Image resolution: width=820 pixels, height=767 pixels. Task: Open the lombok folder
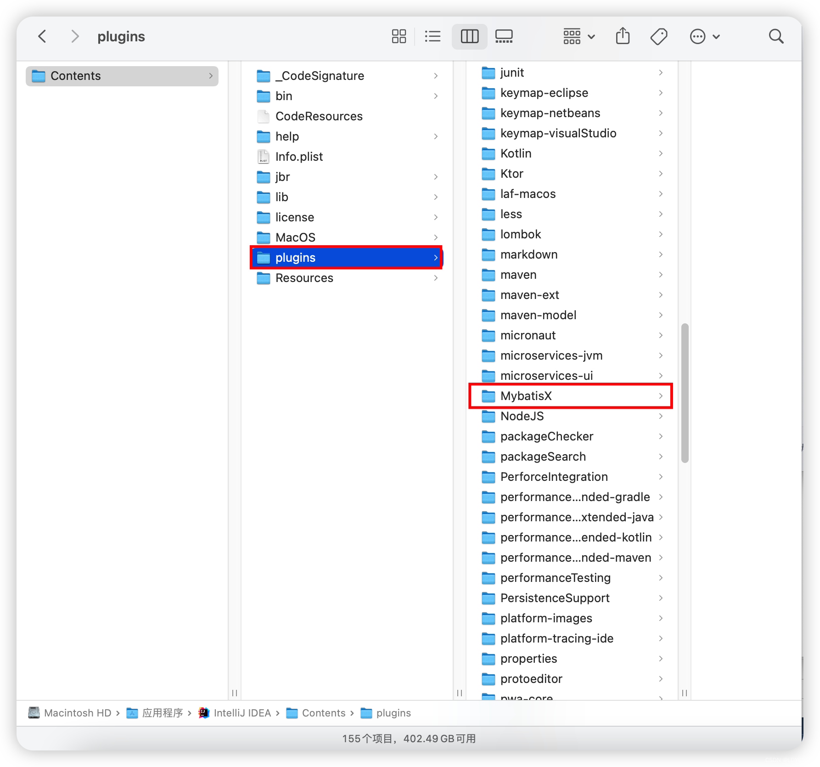[572, 234]
